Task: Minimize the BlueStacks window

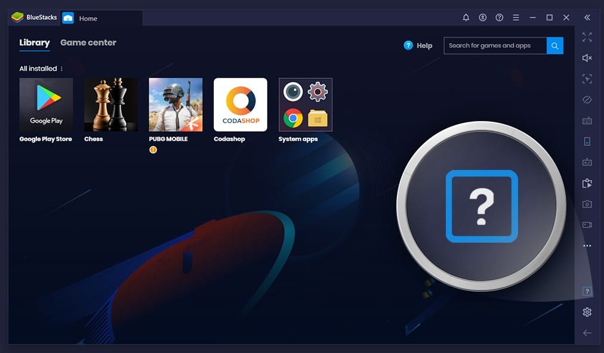Action: (x=533, y=17)
